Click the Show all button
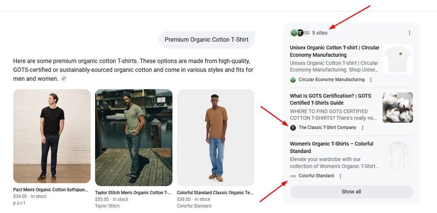The height and width of the screenshot is (213, 437). (x=351, y=192)
